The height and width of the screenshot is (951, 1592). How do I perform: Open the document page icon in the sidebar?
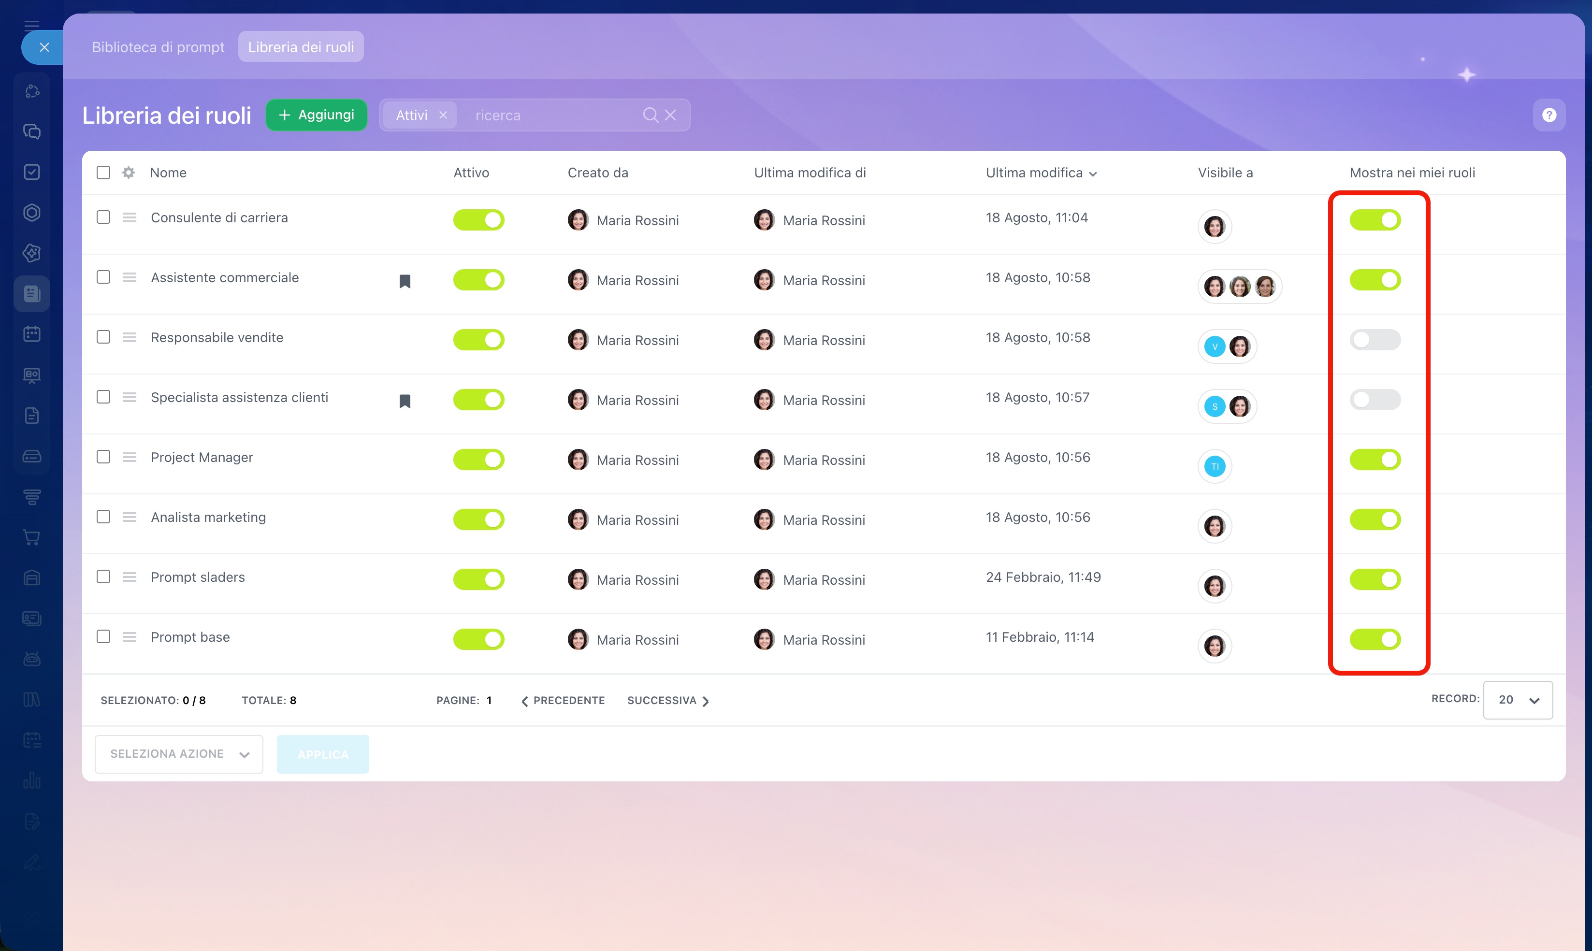click(x=32, y=415)
